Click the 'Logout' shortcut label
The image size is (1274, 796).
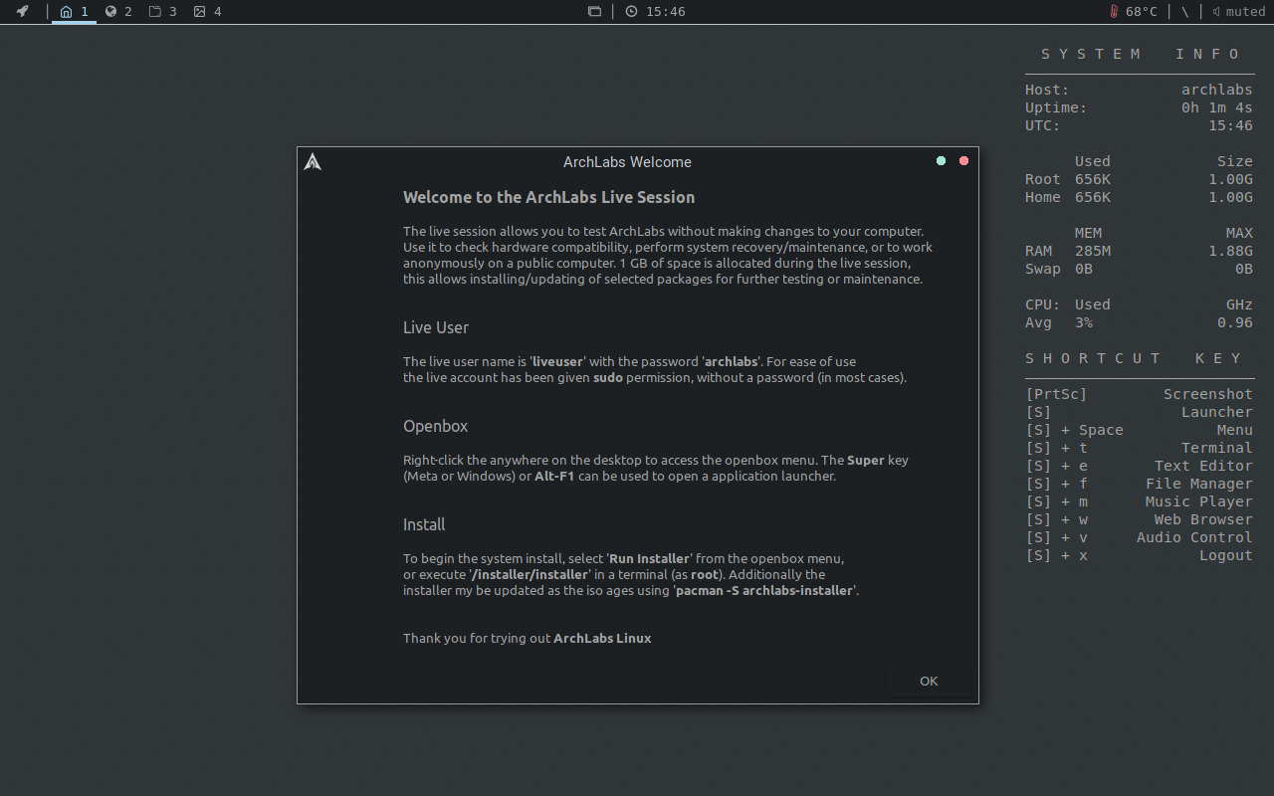coord(1226,555)
